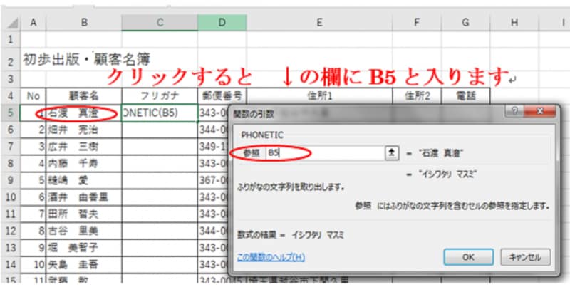The image size is (570, 287).
Task: Open the この関数のヘルプ(H) link
Action: coord(271,258)
